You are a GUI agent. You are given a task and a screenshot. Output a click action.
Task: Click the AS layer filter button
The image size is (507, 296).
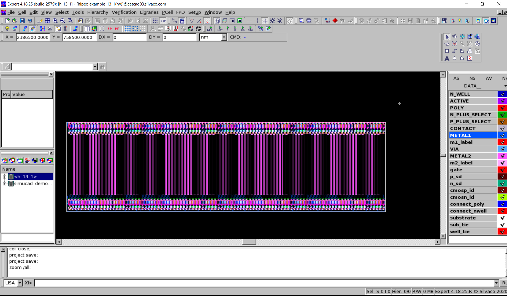(456, 78)
